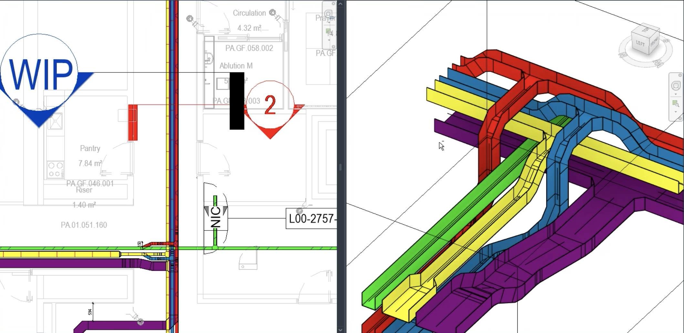Close the 3D view navigation bar
The height and width of the screenshot is (333, 684).
tap(680, 75)
